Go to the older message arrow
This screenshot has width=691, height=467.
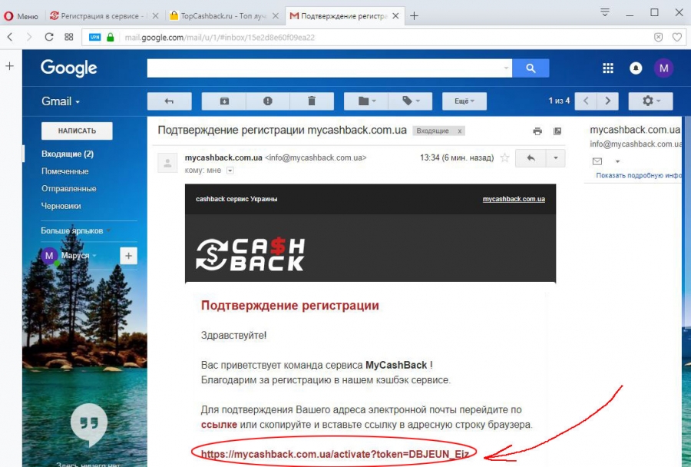coord(608,101)
